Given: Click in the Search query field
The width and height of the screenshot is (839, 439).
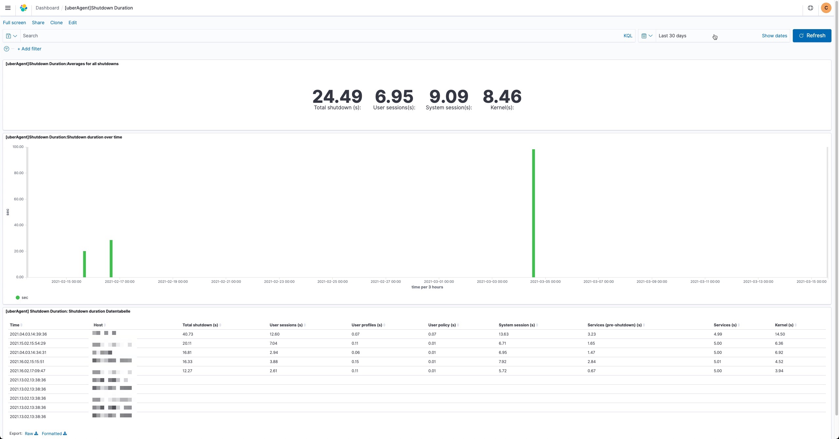Looking at the screenshot, I should 321,36.
